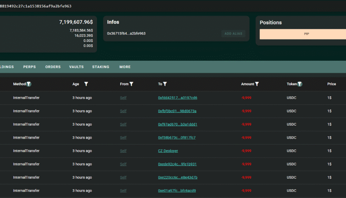The height and width of the screenshot is (198, 346).
Task: Open address 0xfbf3bc01...98d0673a
Action: (177, 111)
